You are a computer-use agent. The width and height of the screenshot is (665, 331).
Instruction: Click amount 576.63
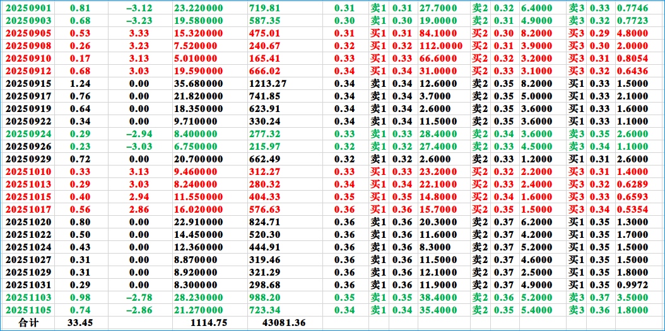point(264,210)
